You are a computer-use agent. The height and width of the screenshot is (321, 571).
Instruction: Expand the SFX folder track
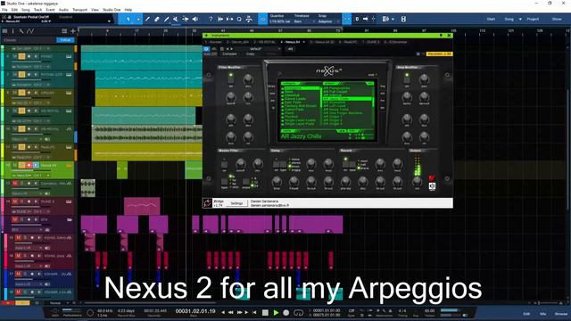[70, 220]
